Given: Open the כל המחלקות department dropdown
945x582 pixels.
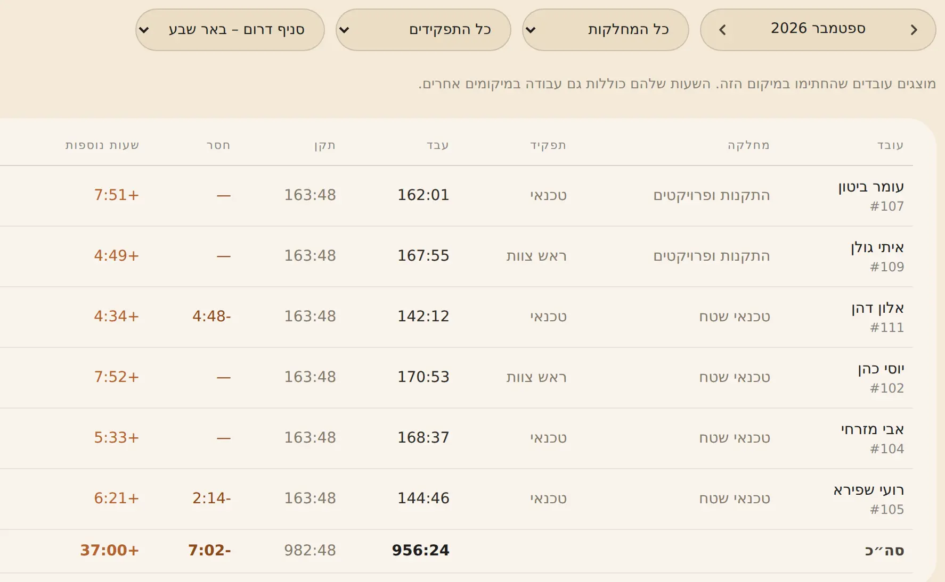Looking at the screenshot, I should [605, 30].
